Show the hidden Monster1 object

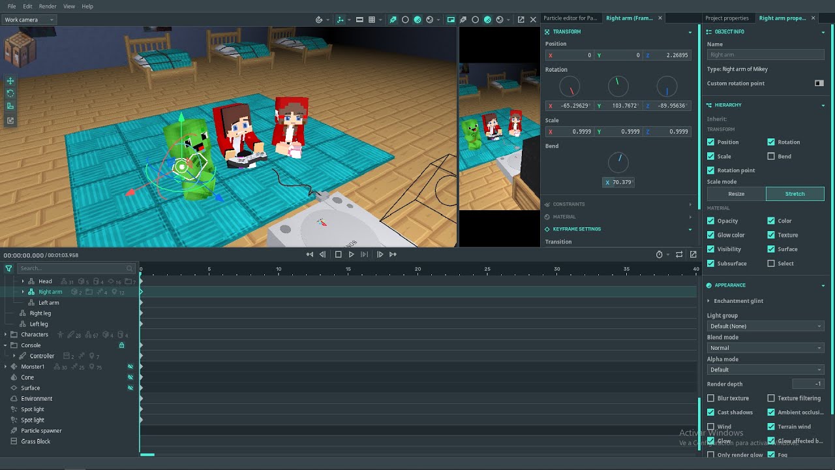[130, 367]
